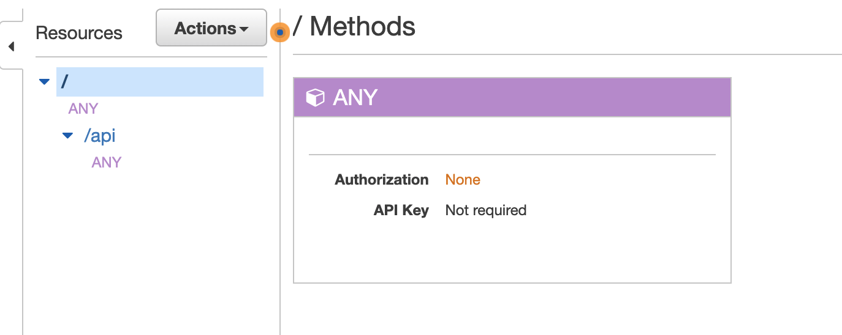842x335 pixels.
Task: Click the orange hint dot beside Actions
Action: pos(280,32)
